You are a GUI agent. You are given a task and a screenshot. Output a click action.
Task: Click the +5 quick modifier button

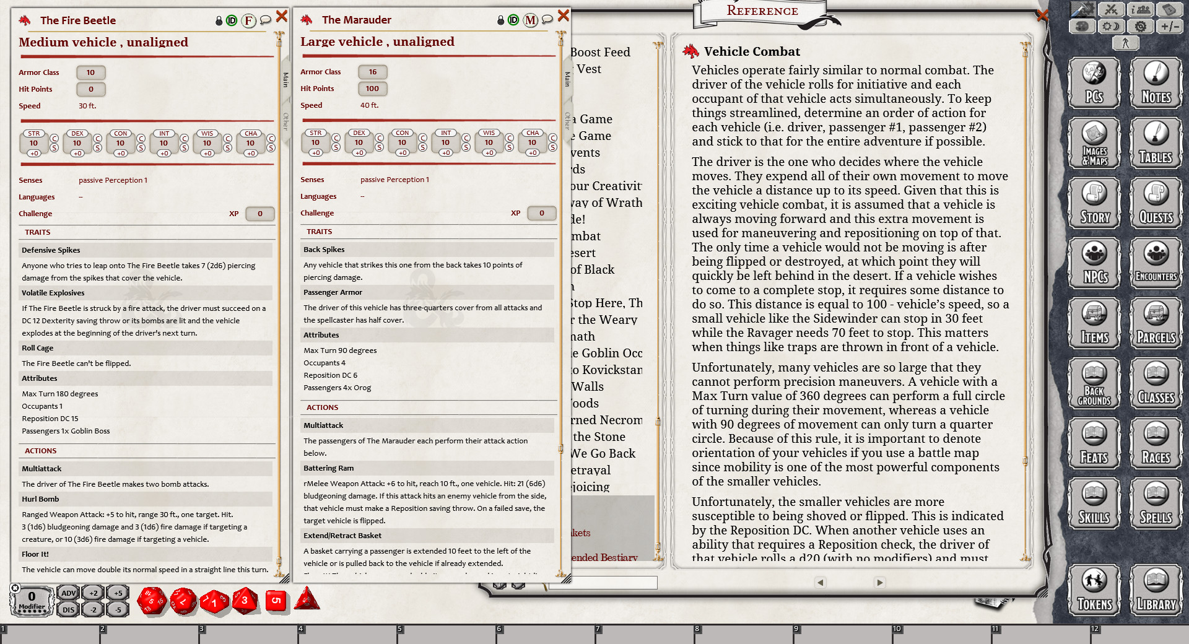[x=117, y=593]
